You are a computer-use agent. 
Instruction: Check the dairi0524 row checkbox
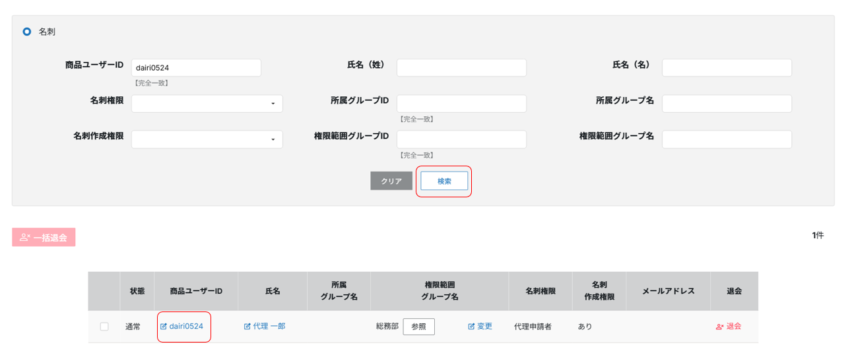[104, 327]
